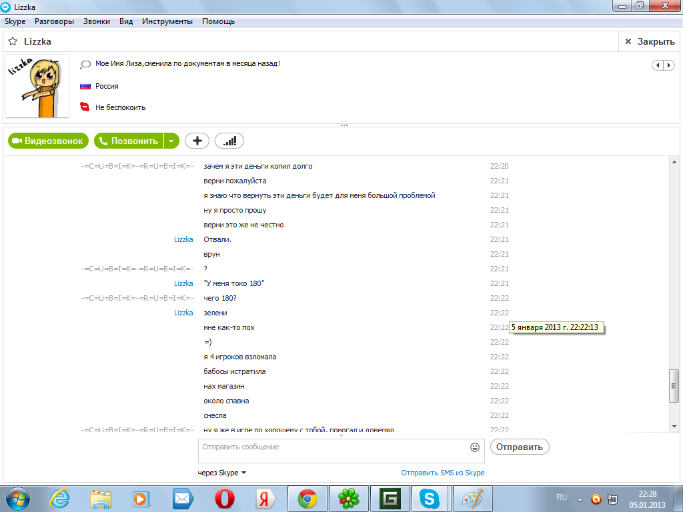Expand the call options dropdown arrow

[x=172, y=141]
